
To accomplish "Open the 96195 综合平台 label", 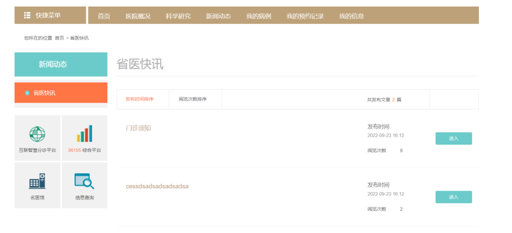I will (84, 150).
